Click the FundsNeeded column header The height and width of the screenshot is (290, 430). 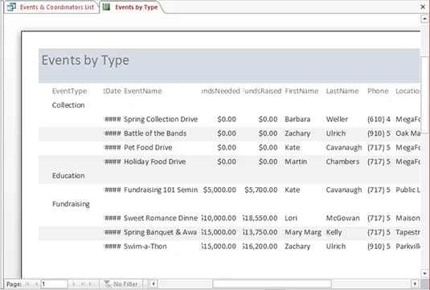point(221,91)
